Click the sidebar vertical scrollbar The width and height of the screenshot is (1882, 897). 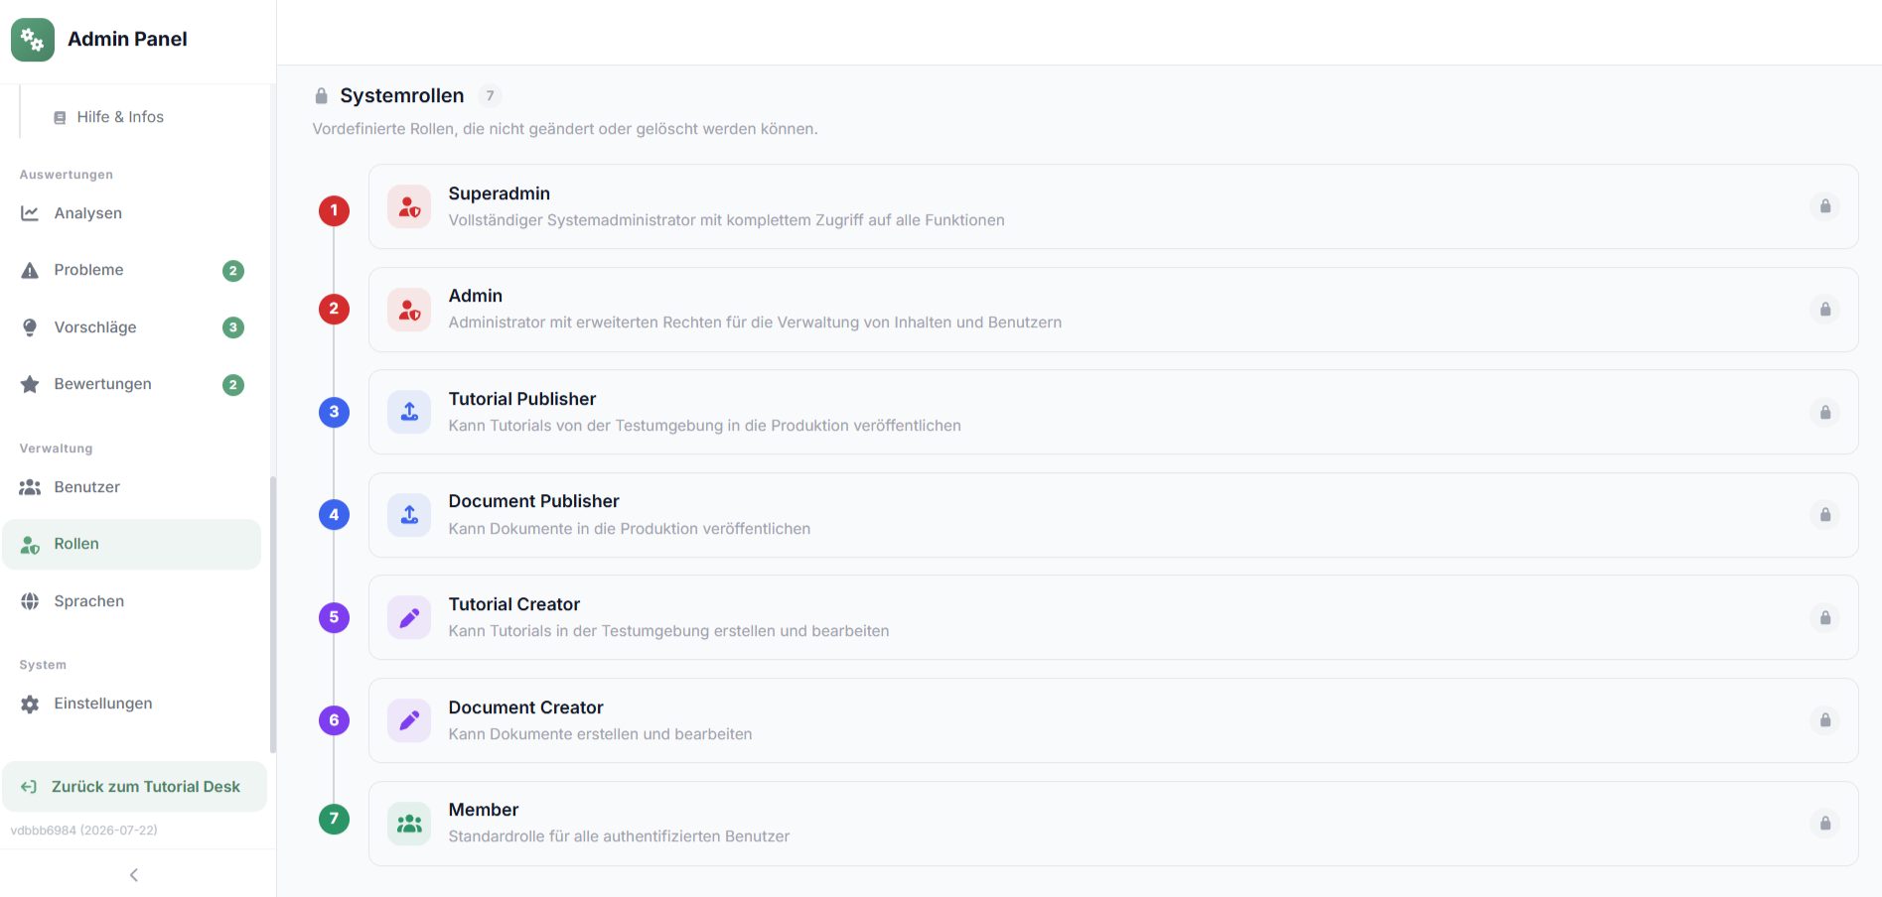click(273, 615)
